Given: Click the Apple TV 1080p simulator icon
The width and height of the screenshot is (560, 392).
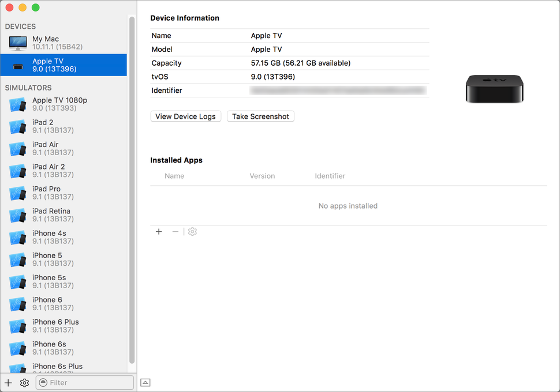Looking at the screenshot, I should pyautogui.click(x=18, y=104).
